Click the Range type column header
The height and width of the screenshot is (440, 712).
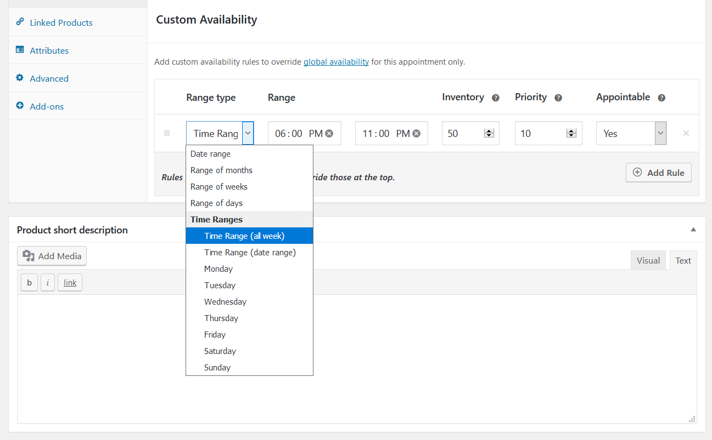(211, 98)
